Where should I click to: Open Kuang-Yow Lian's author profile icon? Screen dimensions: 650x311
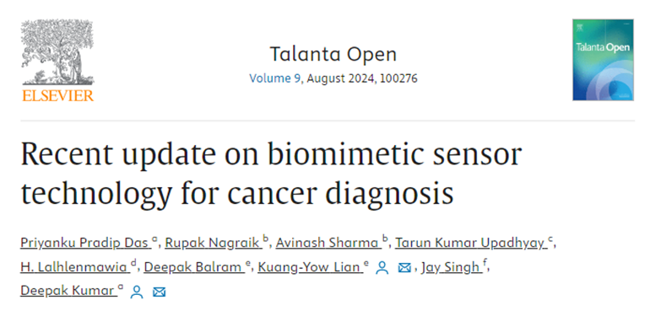[x=382, y=268]
